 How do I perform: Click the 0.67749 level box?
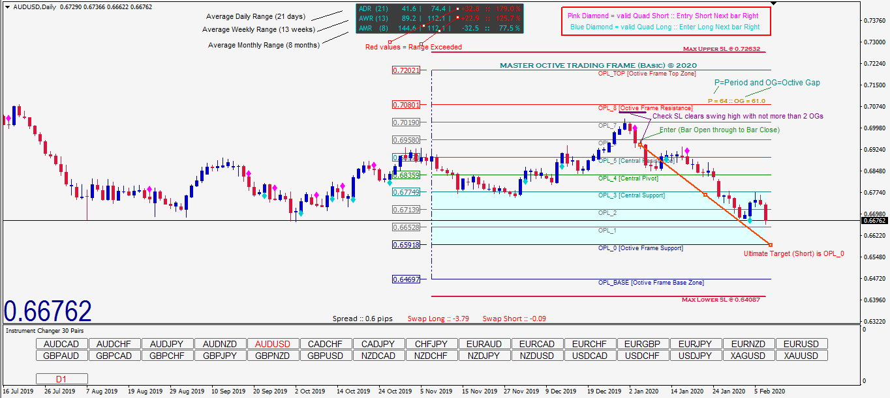(406, 192)
